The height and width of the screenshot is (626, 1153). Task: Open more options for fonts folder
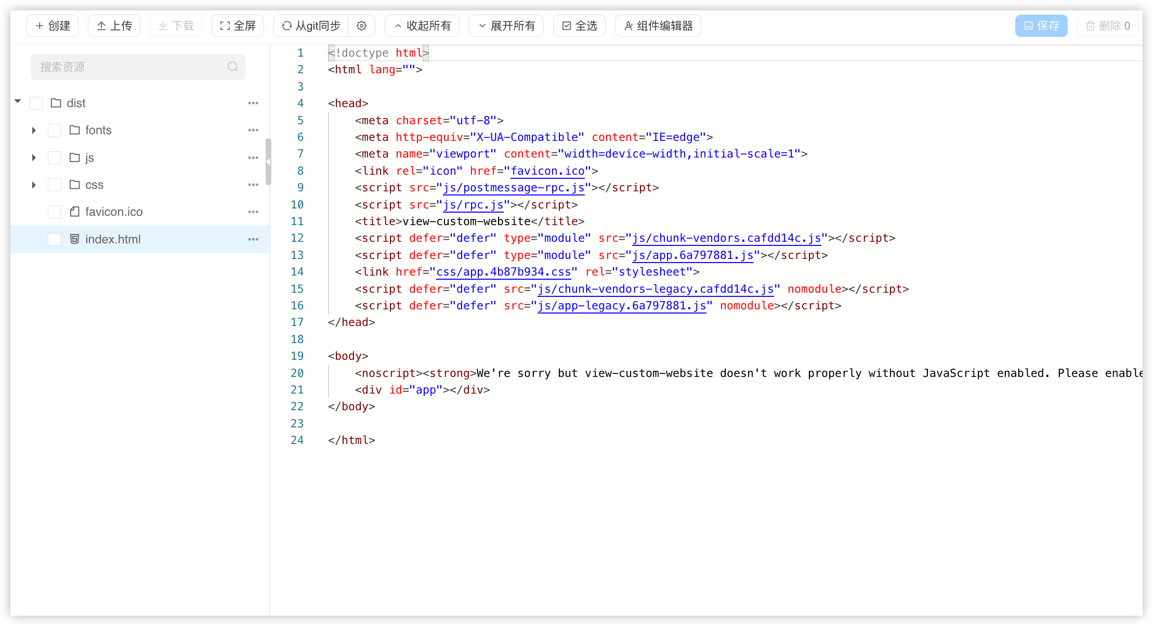click(x=253, y=130)
